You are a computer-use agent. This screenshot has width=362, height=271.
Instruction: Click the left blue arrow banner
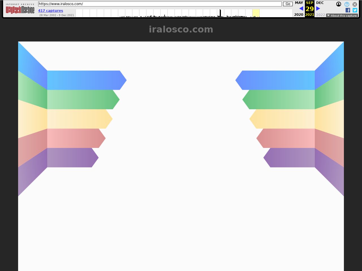pyautogui.click(x=85, y=80)
